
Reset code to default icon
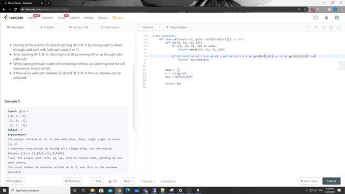pyautogui.click(x=323, y=27)
